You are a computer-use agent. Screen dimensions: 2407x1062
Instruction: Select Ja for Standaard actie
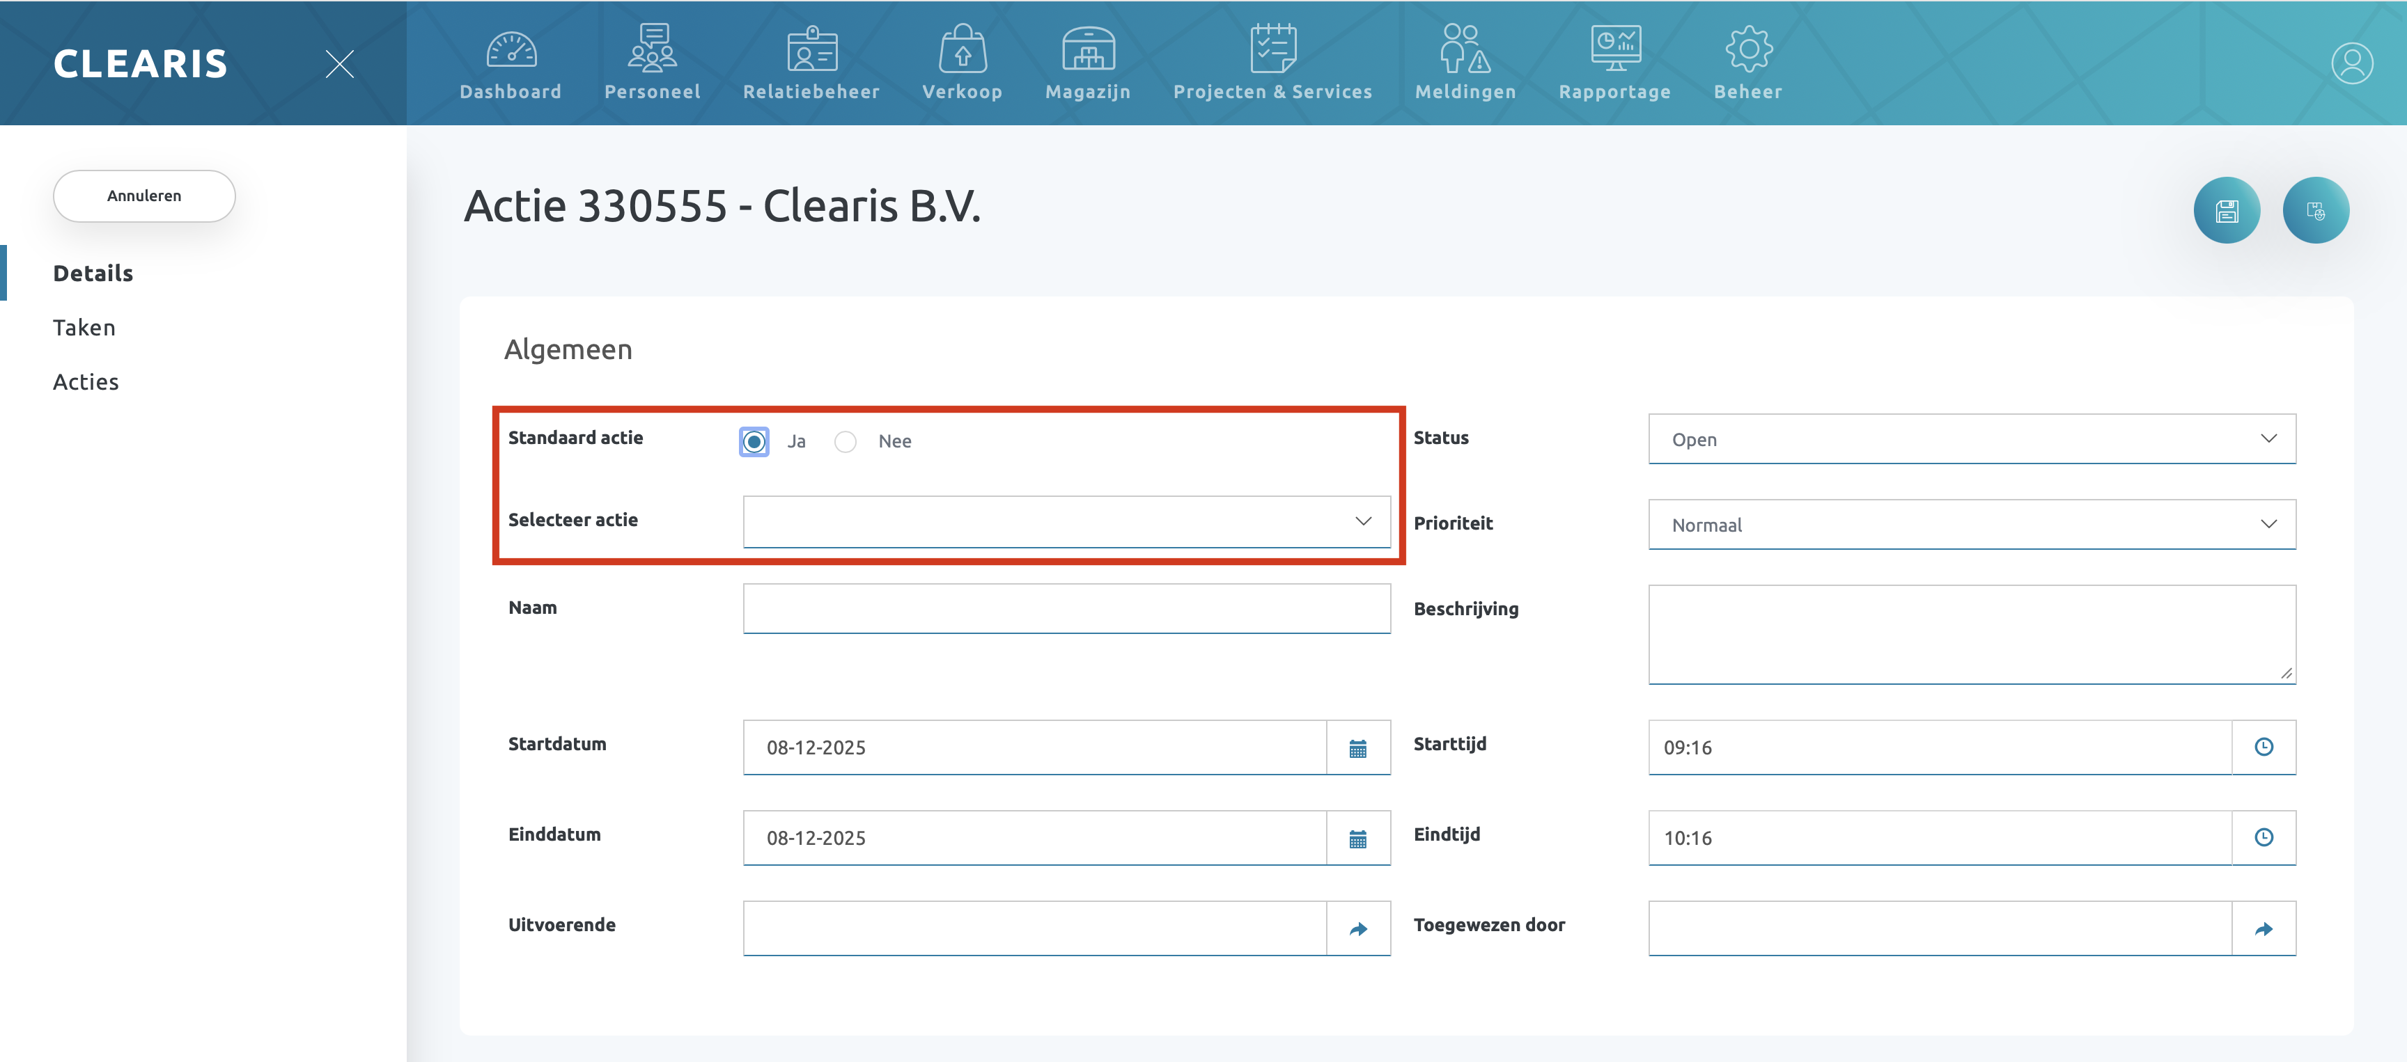(754, 442)
